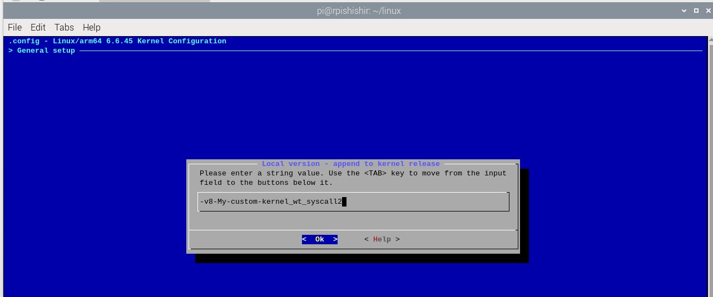Click the Local version dialog title

(350, 164)
